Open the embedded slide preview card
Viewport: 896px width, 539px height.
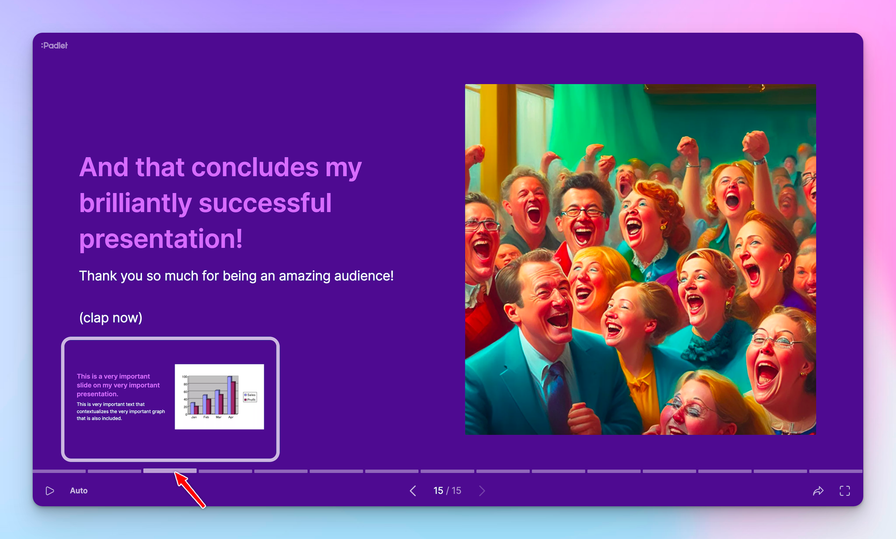(171, 399)
